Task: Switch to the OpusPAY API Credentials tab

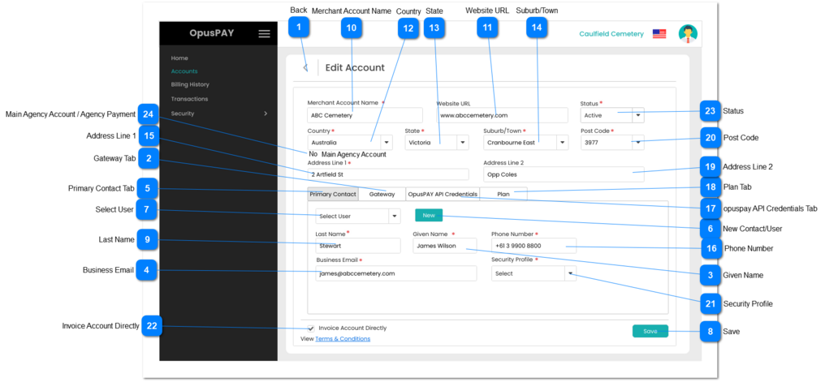Action: [443, 195]
